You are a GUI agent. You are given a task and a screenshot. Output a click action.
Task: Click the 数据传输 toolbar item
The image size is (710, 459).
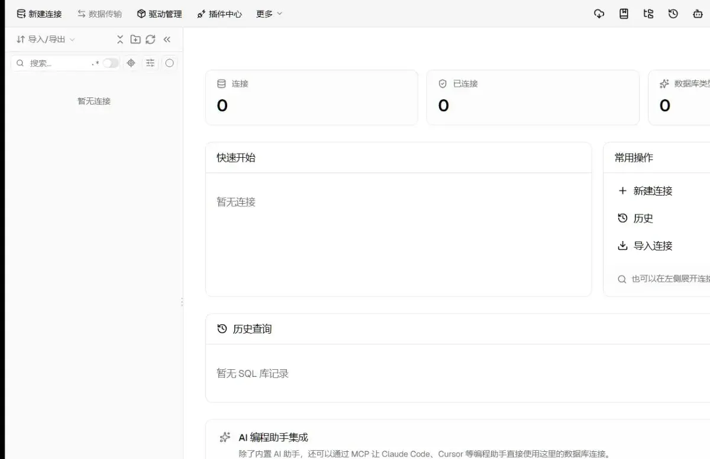pyautogui.click(x=99, y=14)
